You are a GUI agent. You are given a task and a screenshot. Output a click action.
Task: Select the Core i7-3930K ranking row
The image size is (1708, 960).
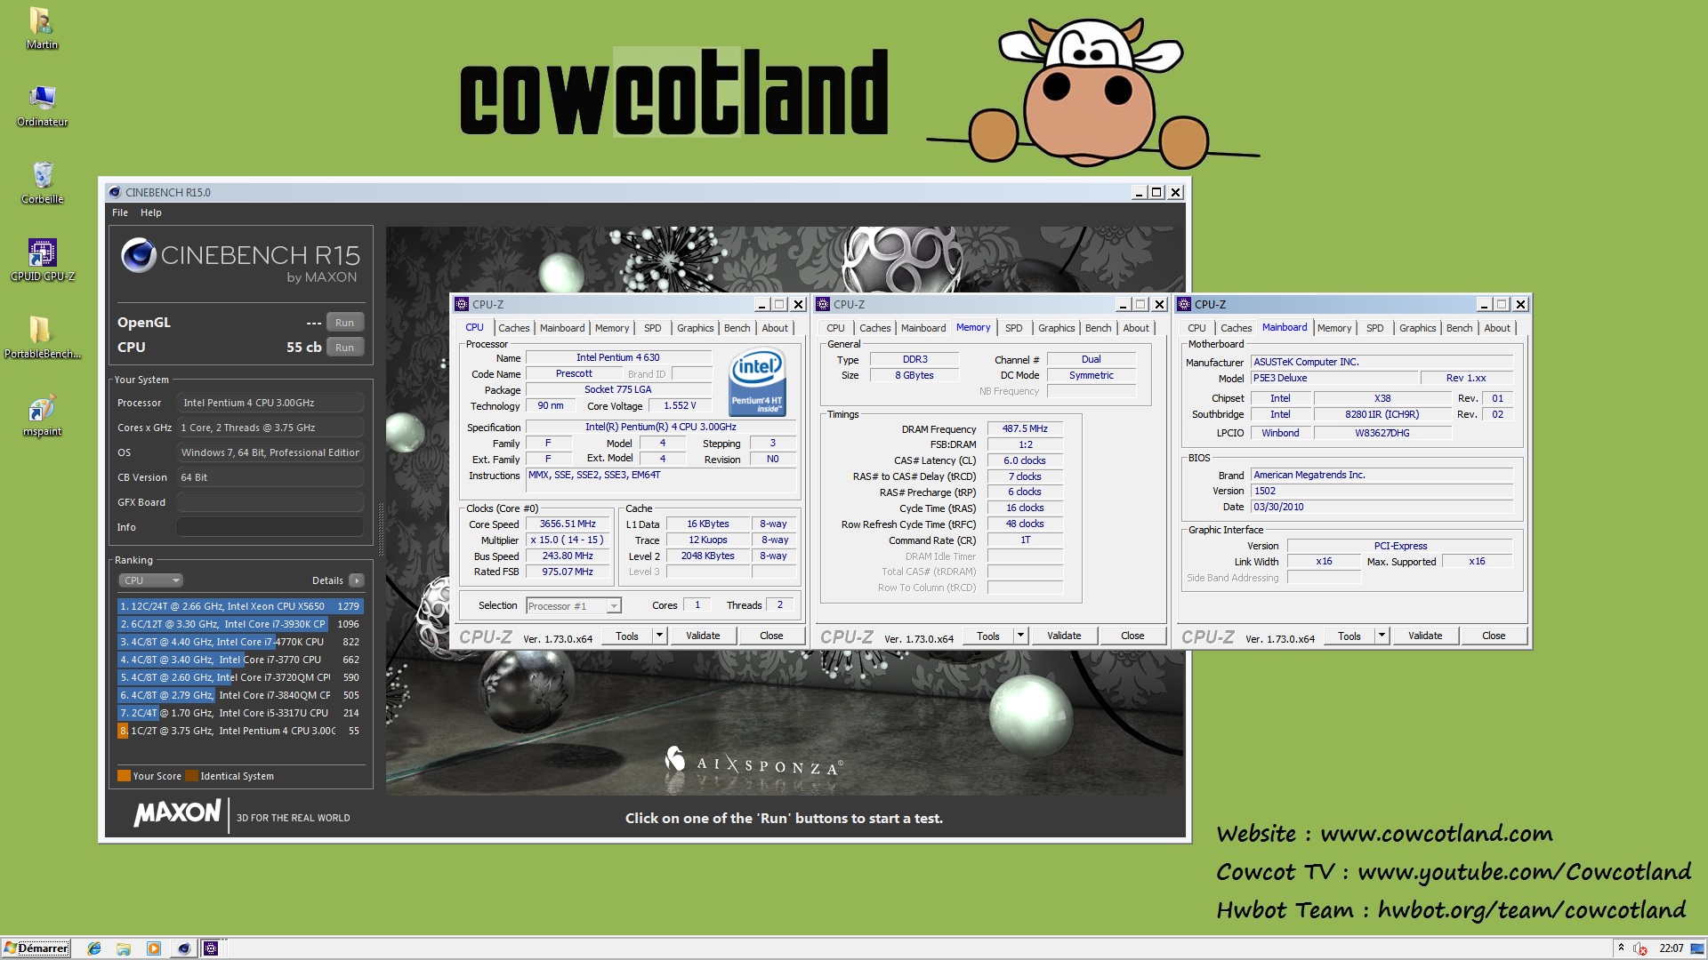[x=240, y=624]
